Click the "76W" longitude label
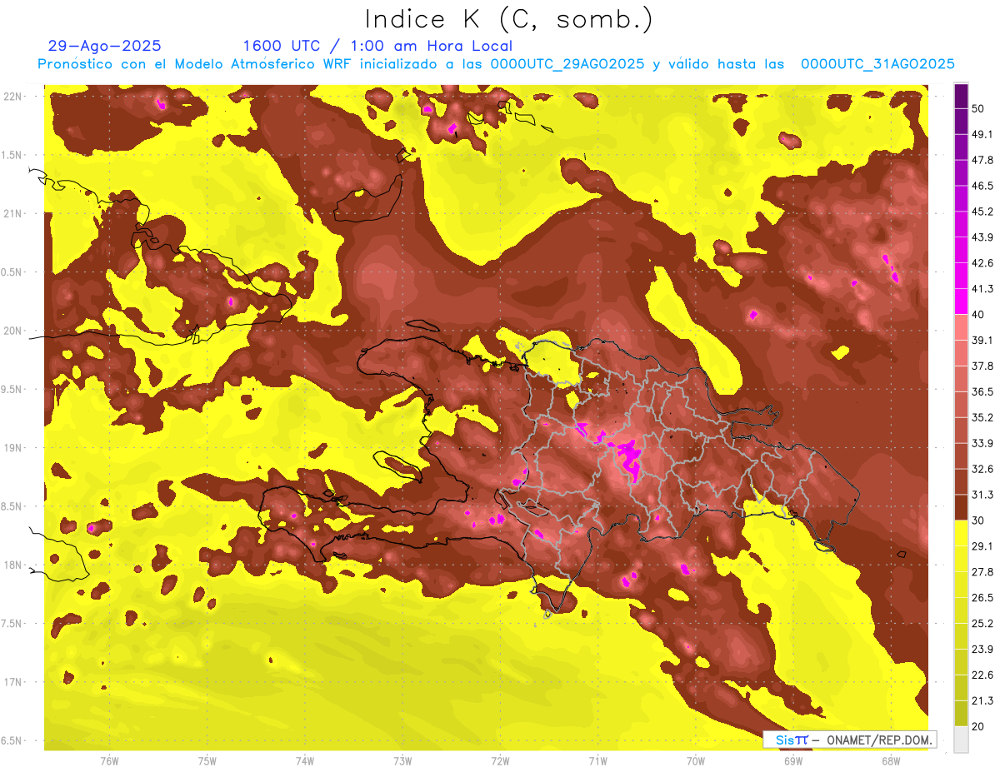 click(x=109, y=761)
